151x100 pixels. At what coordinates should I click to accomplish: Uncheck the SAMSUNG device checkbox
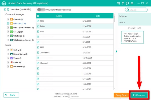click(x=5, y=9)
